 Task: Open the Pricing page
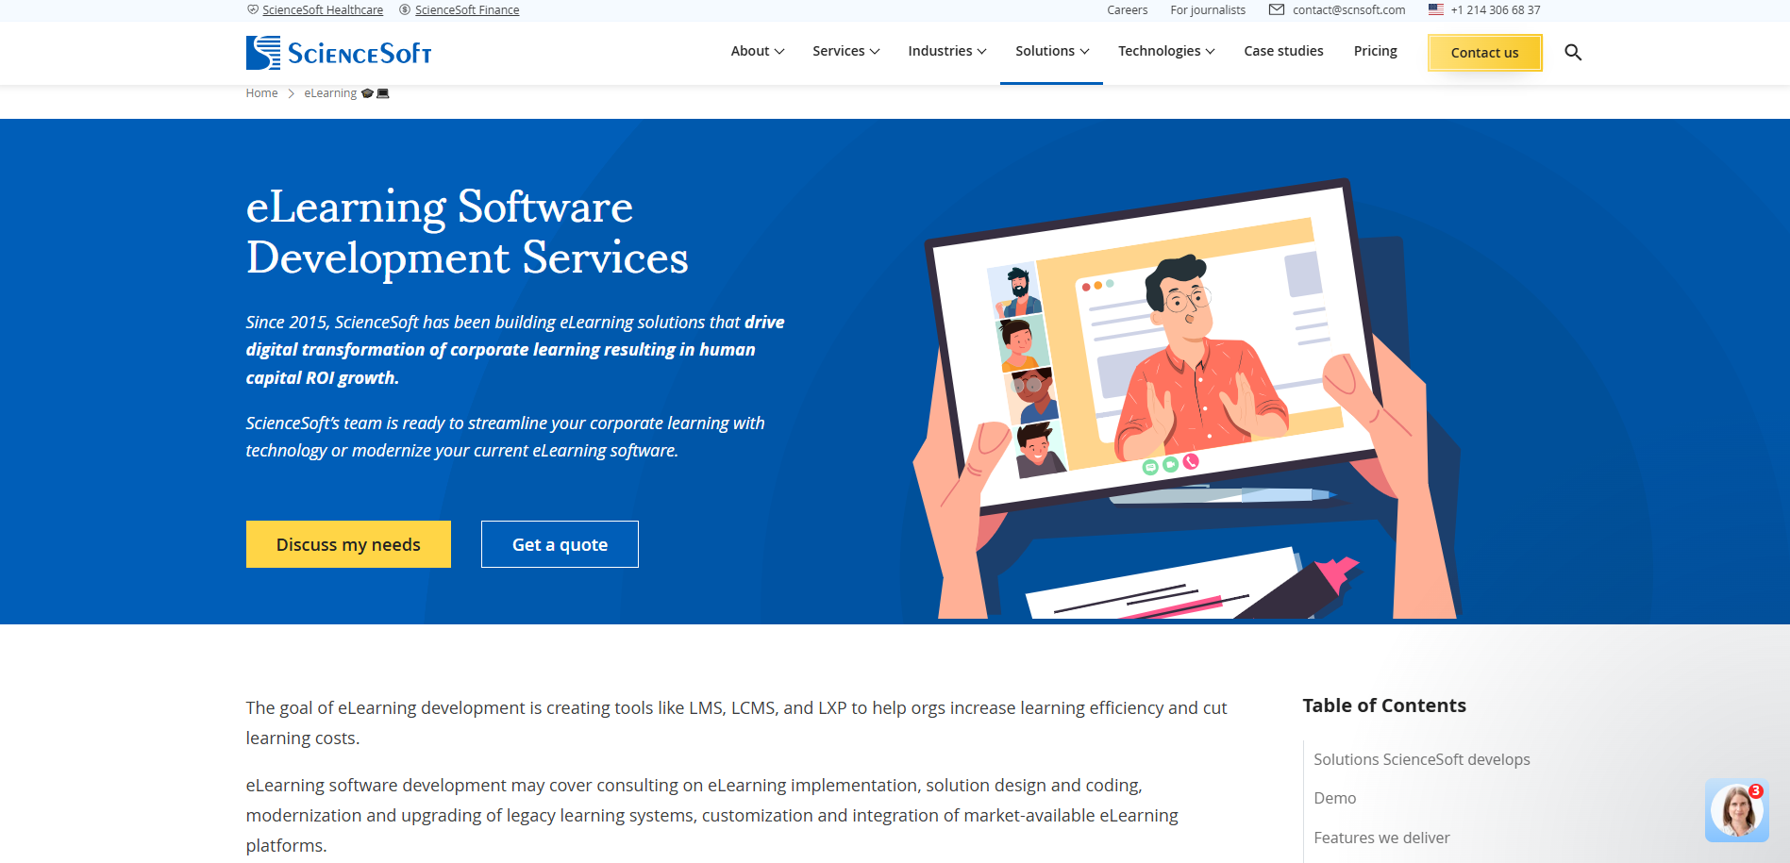[x=1375, y=51]
